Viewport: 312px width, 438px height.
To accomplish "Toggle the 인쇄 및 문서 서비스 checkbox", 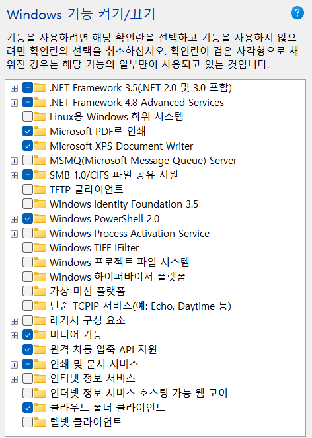I will (x=28, y=364).
